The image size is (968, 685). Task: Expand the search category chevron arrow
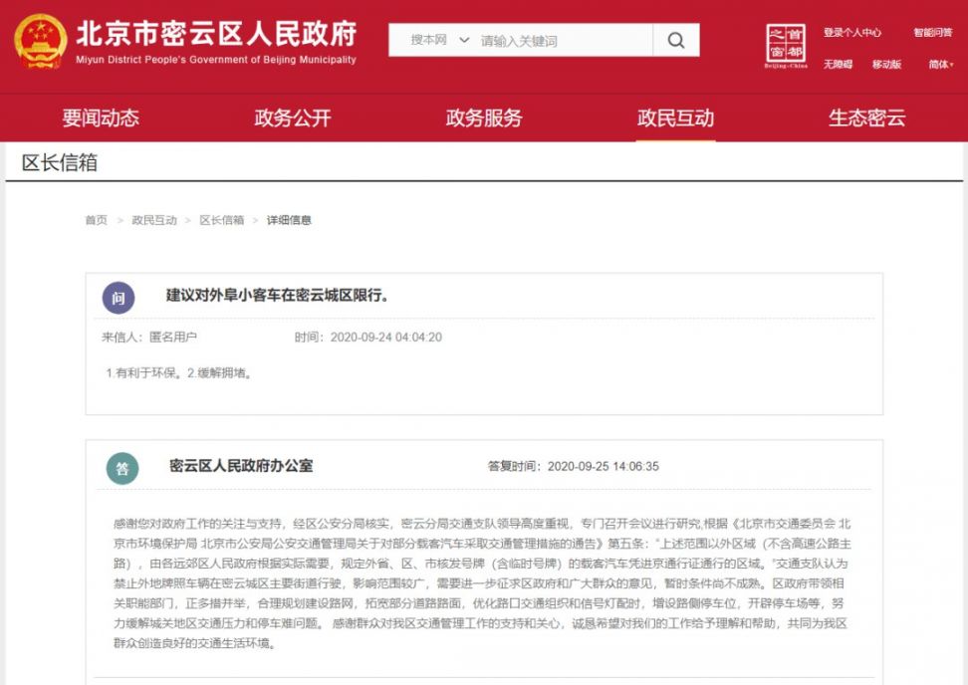(x=464, y=41)
